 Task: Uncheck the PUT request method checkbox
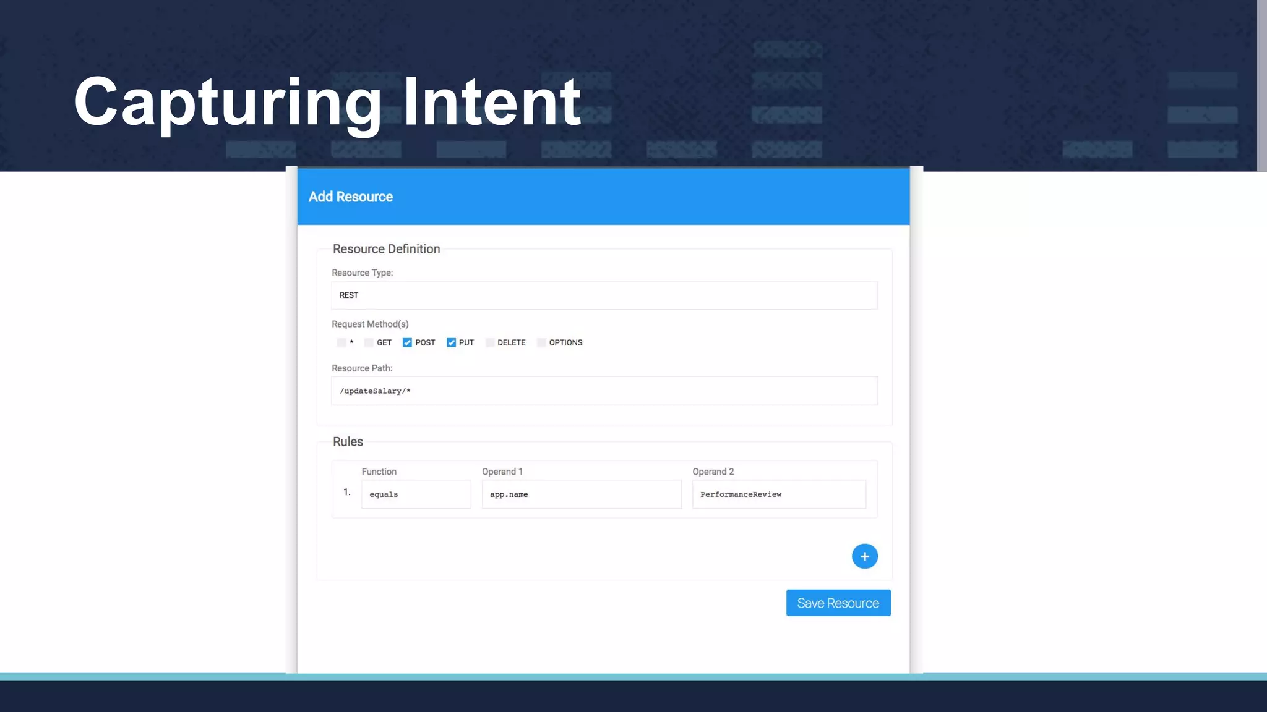tap(451, 342)
